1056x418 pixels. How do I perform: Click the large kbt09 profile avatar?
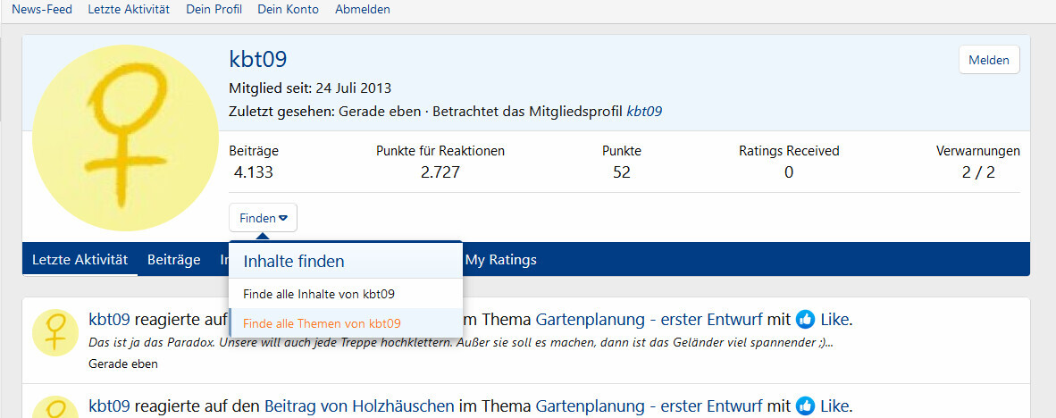[121, 138]
